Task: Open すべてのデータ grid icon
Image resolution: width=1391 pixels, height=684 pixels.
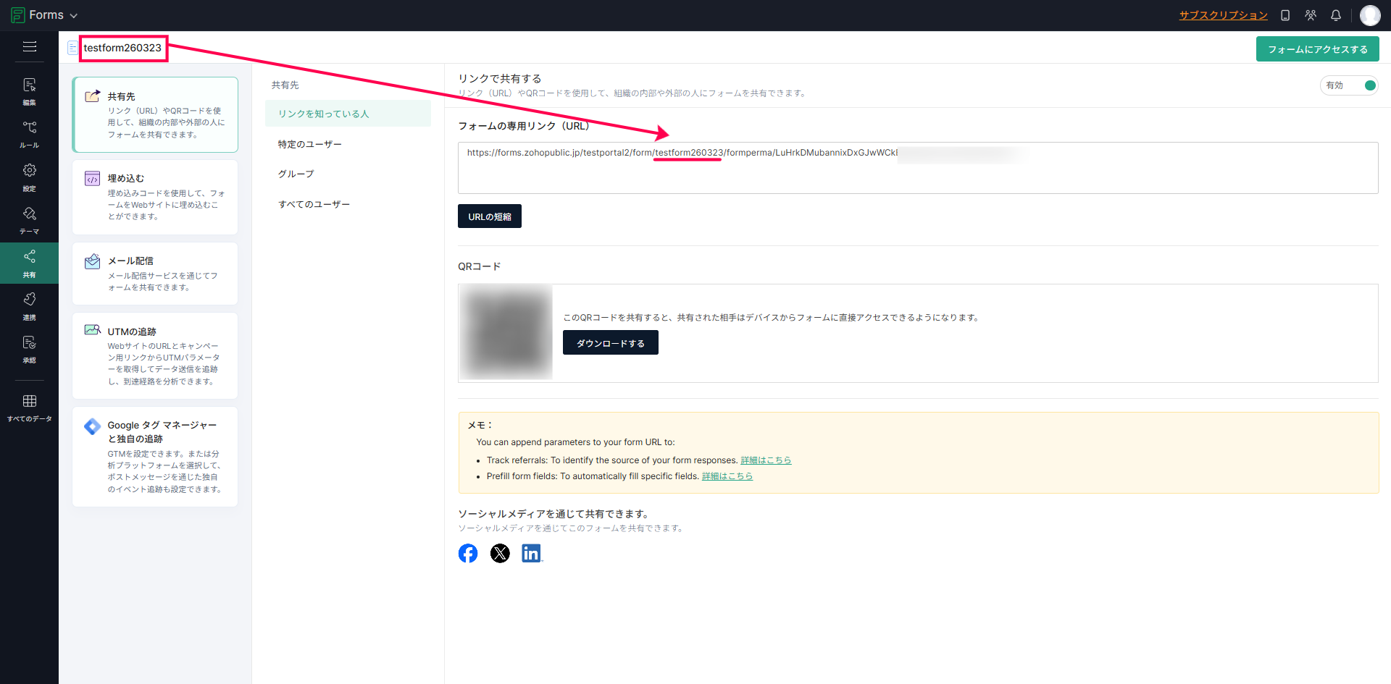Action: tap(29, 407)
